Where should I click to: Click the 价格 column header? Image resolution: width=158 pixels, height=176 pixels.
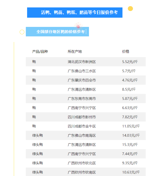126,51
